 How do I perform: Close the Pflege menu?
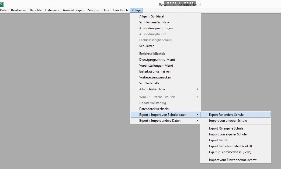click(136, 10)
